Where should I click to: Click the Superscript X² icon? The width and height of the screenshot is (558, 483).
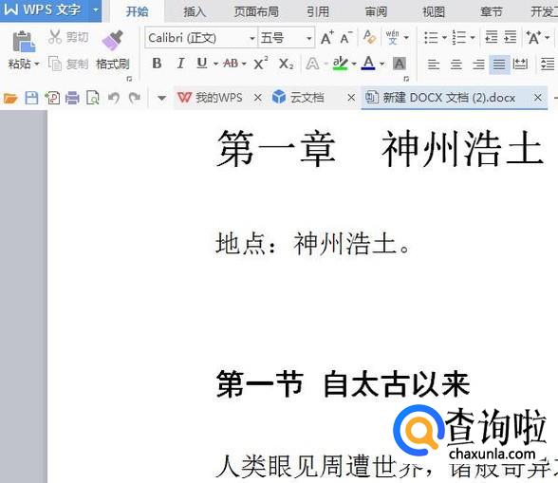tap(261, 65)
